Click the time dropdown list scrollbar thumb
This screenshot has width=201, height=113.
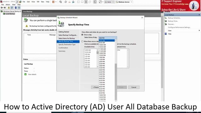116,82
